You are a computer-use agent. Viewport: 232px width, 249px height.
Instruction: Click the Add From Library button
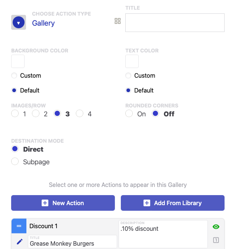point(173,203)
